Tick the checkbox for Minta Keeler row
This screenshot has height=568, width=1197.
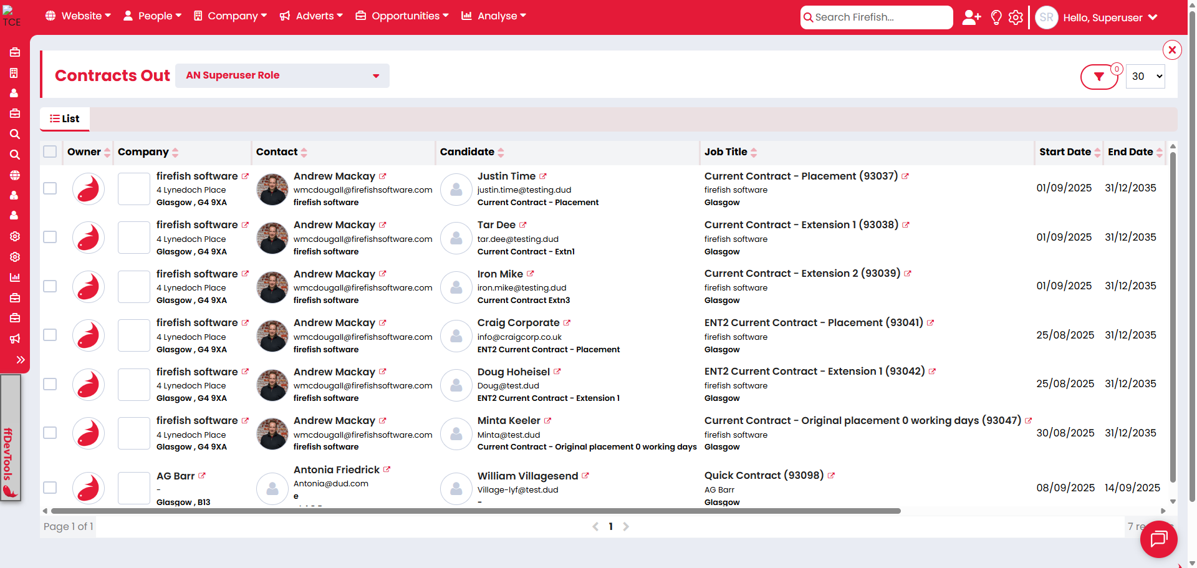click(x=50, y=433)
